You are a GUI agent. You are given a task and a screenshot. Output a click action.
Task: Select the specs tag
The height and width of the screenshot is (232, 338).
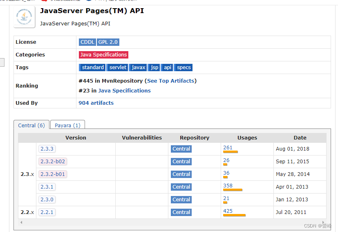183,68
